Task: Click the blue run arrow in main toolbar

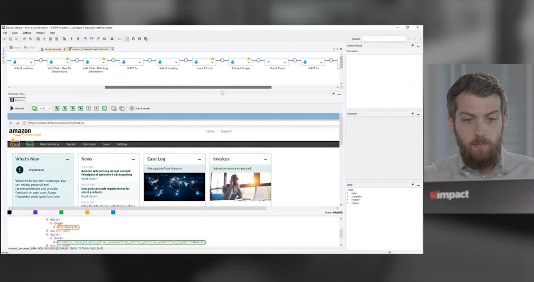Action: [71, 39]
